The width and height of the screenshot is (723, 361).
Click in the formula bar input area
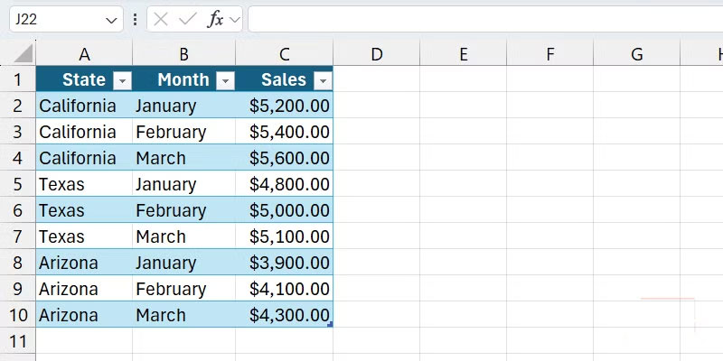point(479,19)
